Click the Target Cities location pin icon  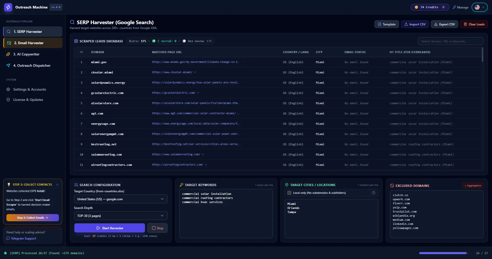pos(287,185)
